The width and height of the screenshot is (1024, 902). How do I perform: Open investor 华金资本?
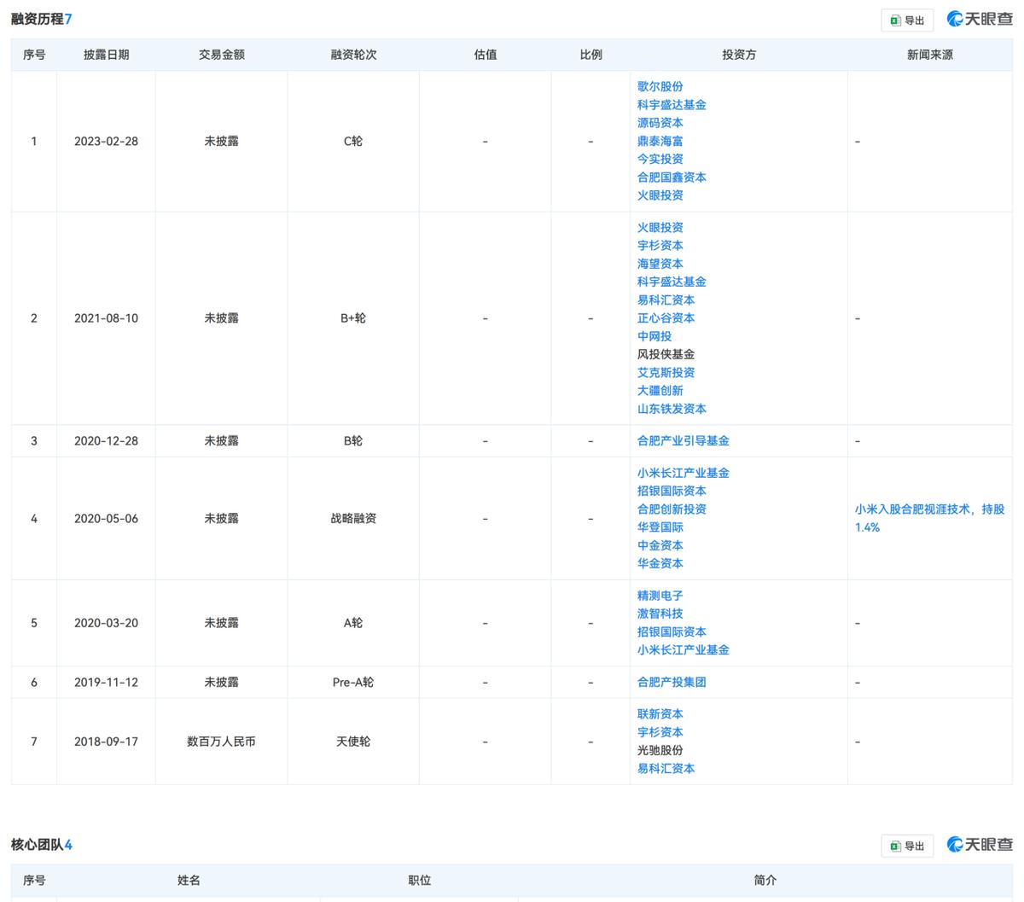pos(660,563)
